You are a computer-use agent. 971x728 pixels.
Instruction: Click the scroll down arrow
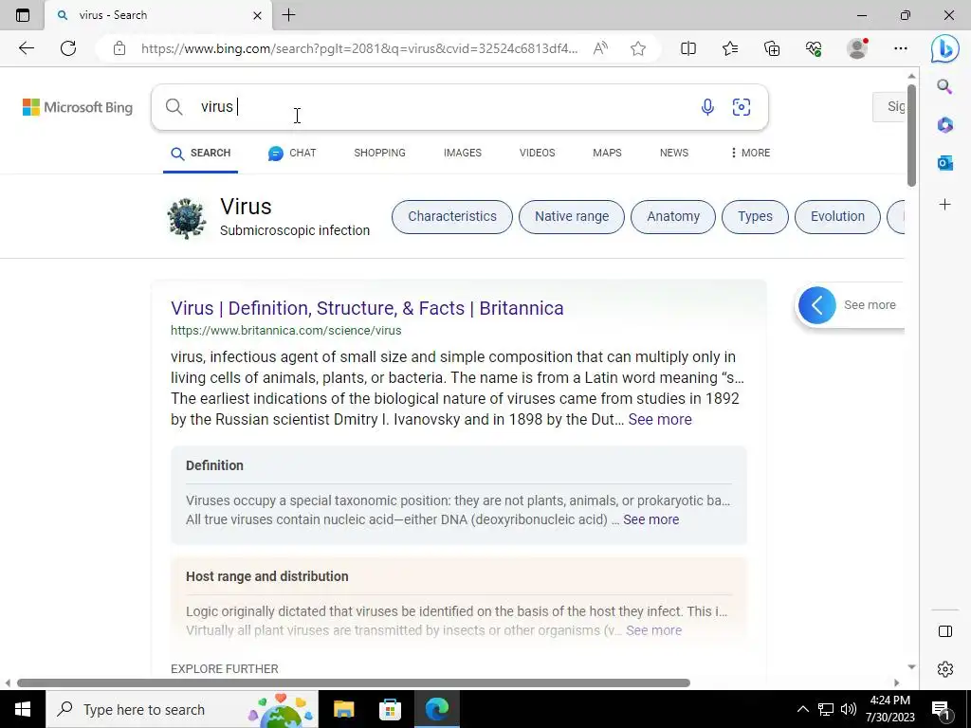pyautogui.click(x=911, y=666)
